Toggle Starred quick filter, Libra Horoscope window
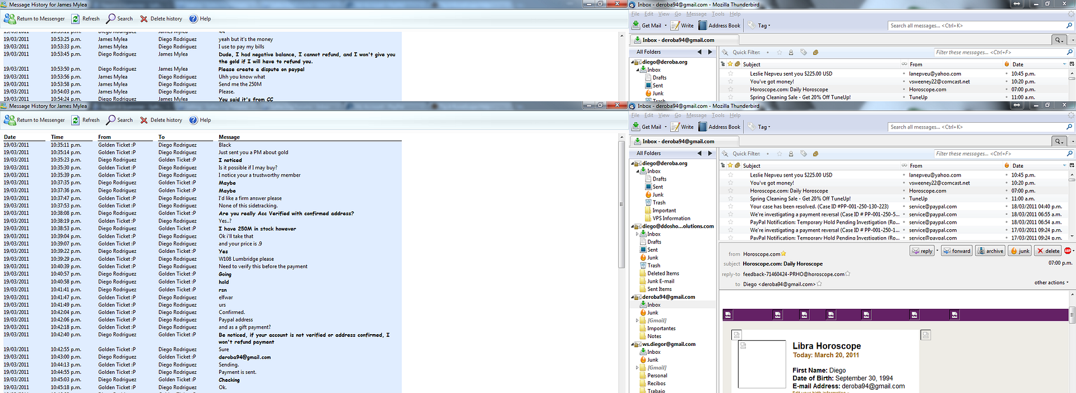 (x=780, y=153)
